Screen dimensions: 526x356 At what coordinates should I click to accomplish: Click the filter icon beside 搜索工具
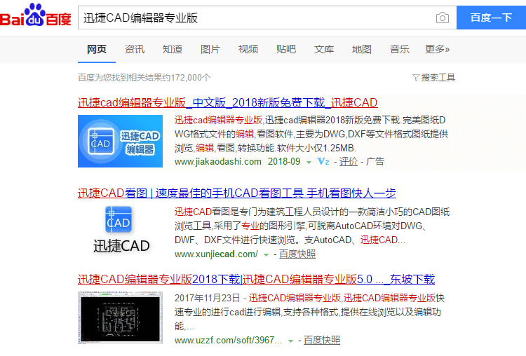coord(416,78)
